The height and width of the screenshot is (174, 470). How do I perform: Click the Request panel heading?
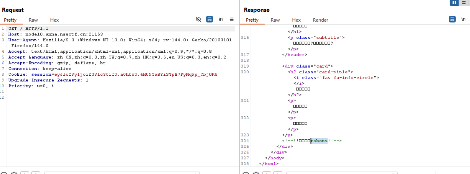click(x=13, y=10)
